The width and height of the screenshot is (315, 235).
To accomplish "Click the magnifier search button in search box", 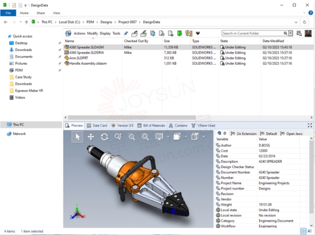I will click(x=285, y=33).
